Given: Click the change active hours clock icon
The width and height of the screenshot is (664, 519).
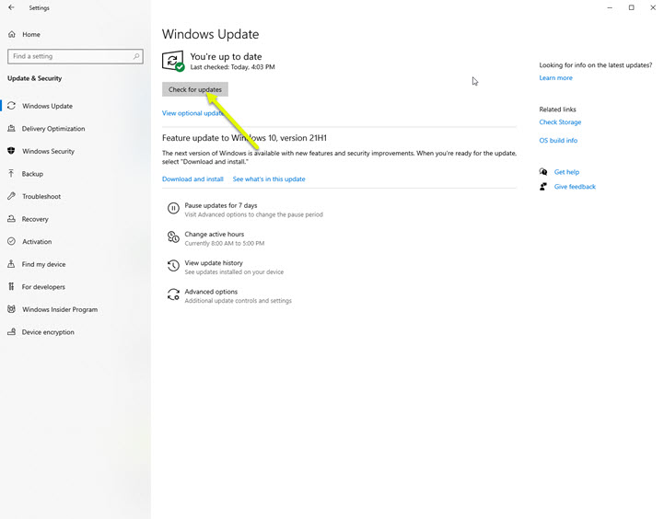Looking at the screenshot, I should [x=173, y=236].
